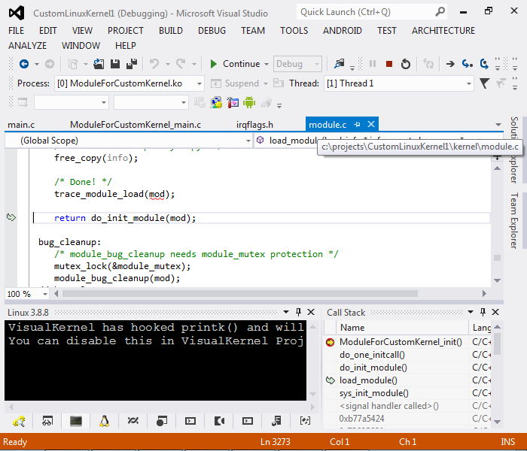
Task: Click the glasses watch icon in bottom toolbar
Action: [x=47, y=421]
